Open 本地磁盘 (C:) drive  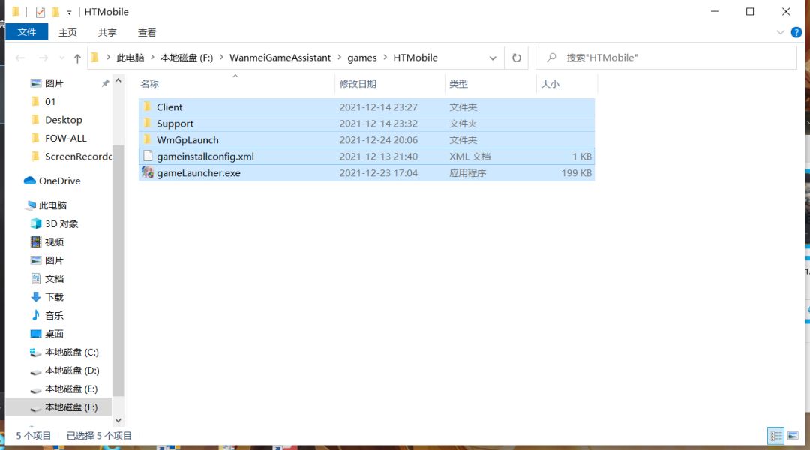coord(71,352)
